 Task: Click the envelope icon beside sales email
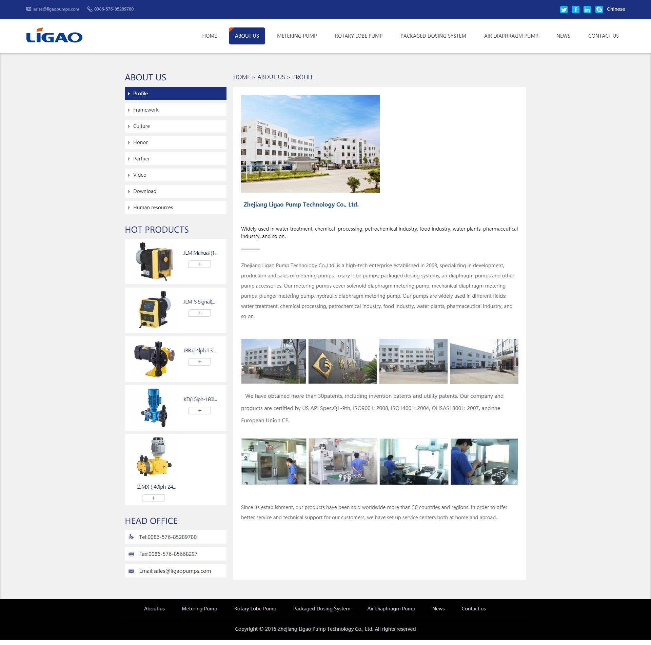pyautogui.click(x=29, y=9)
